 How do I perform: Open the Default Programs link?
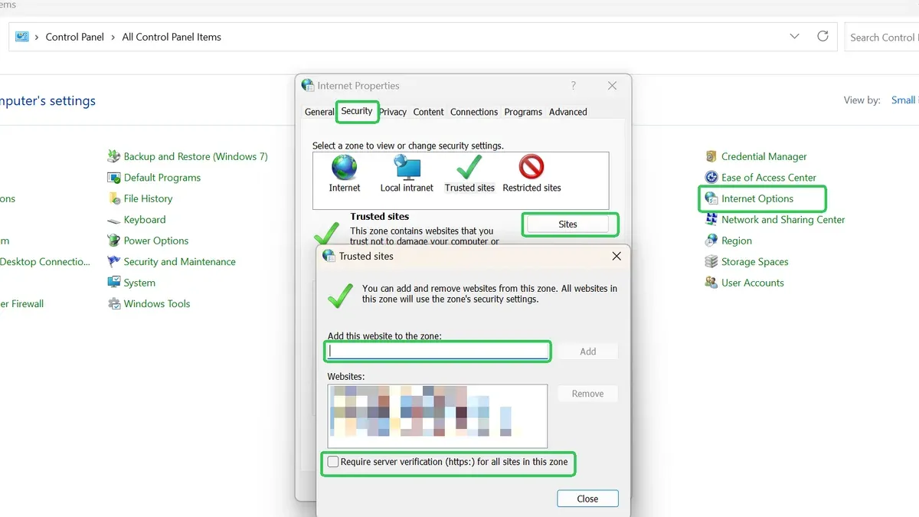tap(162, 178)
